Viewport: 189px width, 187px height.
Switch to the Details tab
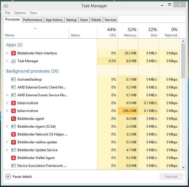click(x=96, y=20)
